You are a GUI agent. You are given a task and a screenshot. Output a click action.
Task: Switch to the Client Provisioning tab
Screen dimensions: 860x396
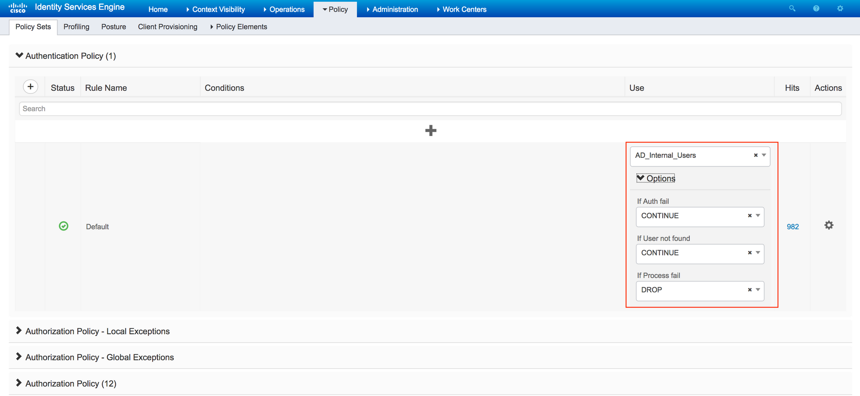[x=168, y=27]
